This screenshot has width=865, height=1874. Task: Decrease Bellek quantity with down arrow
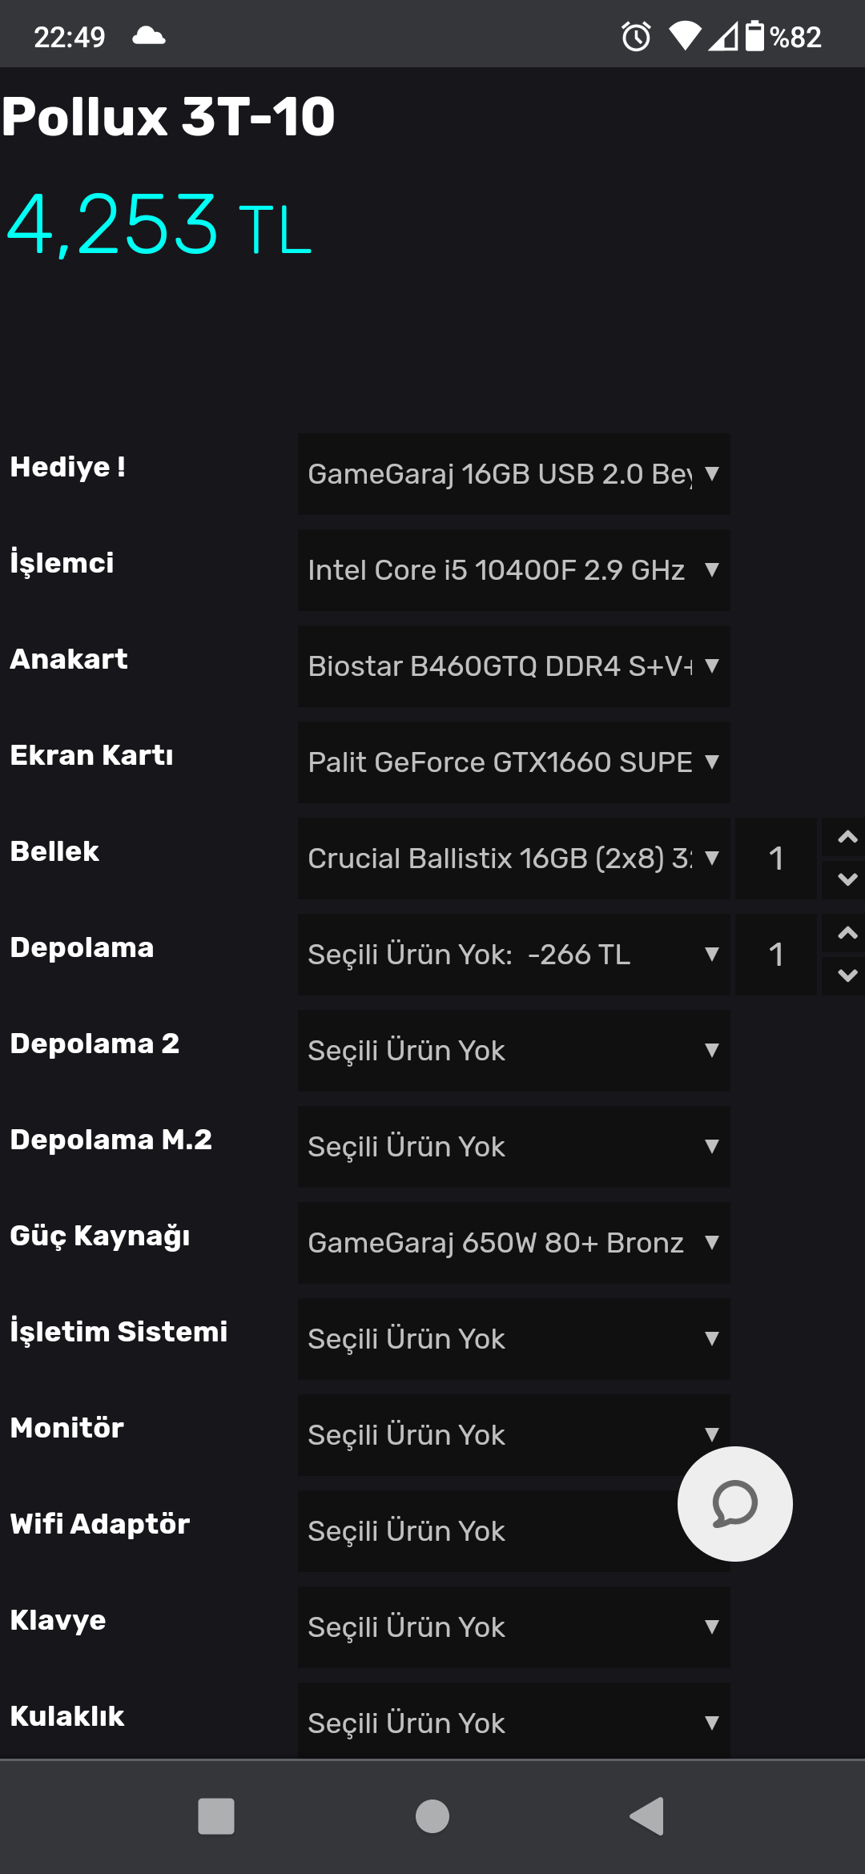(x=847, y=879)
